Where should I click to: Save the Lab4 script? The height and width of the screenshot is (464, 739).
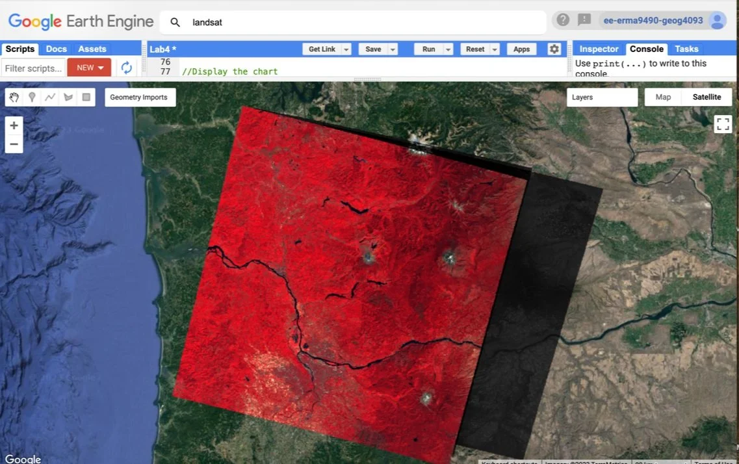click(373, 49)
